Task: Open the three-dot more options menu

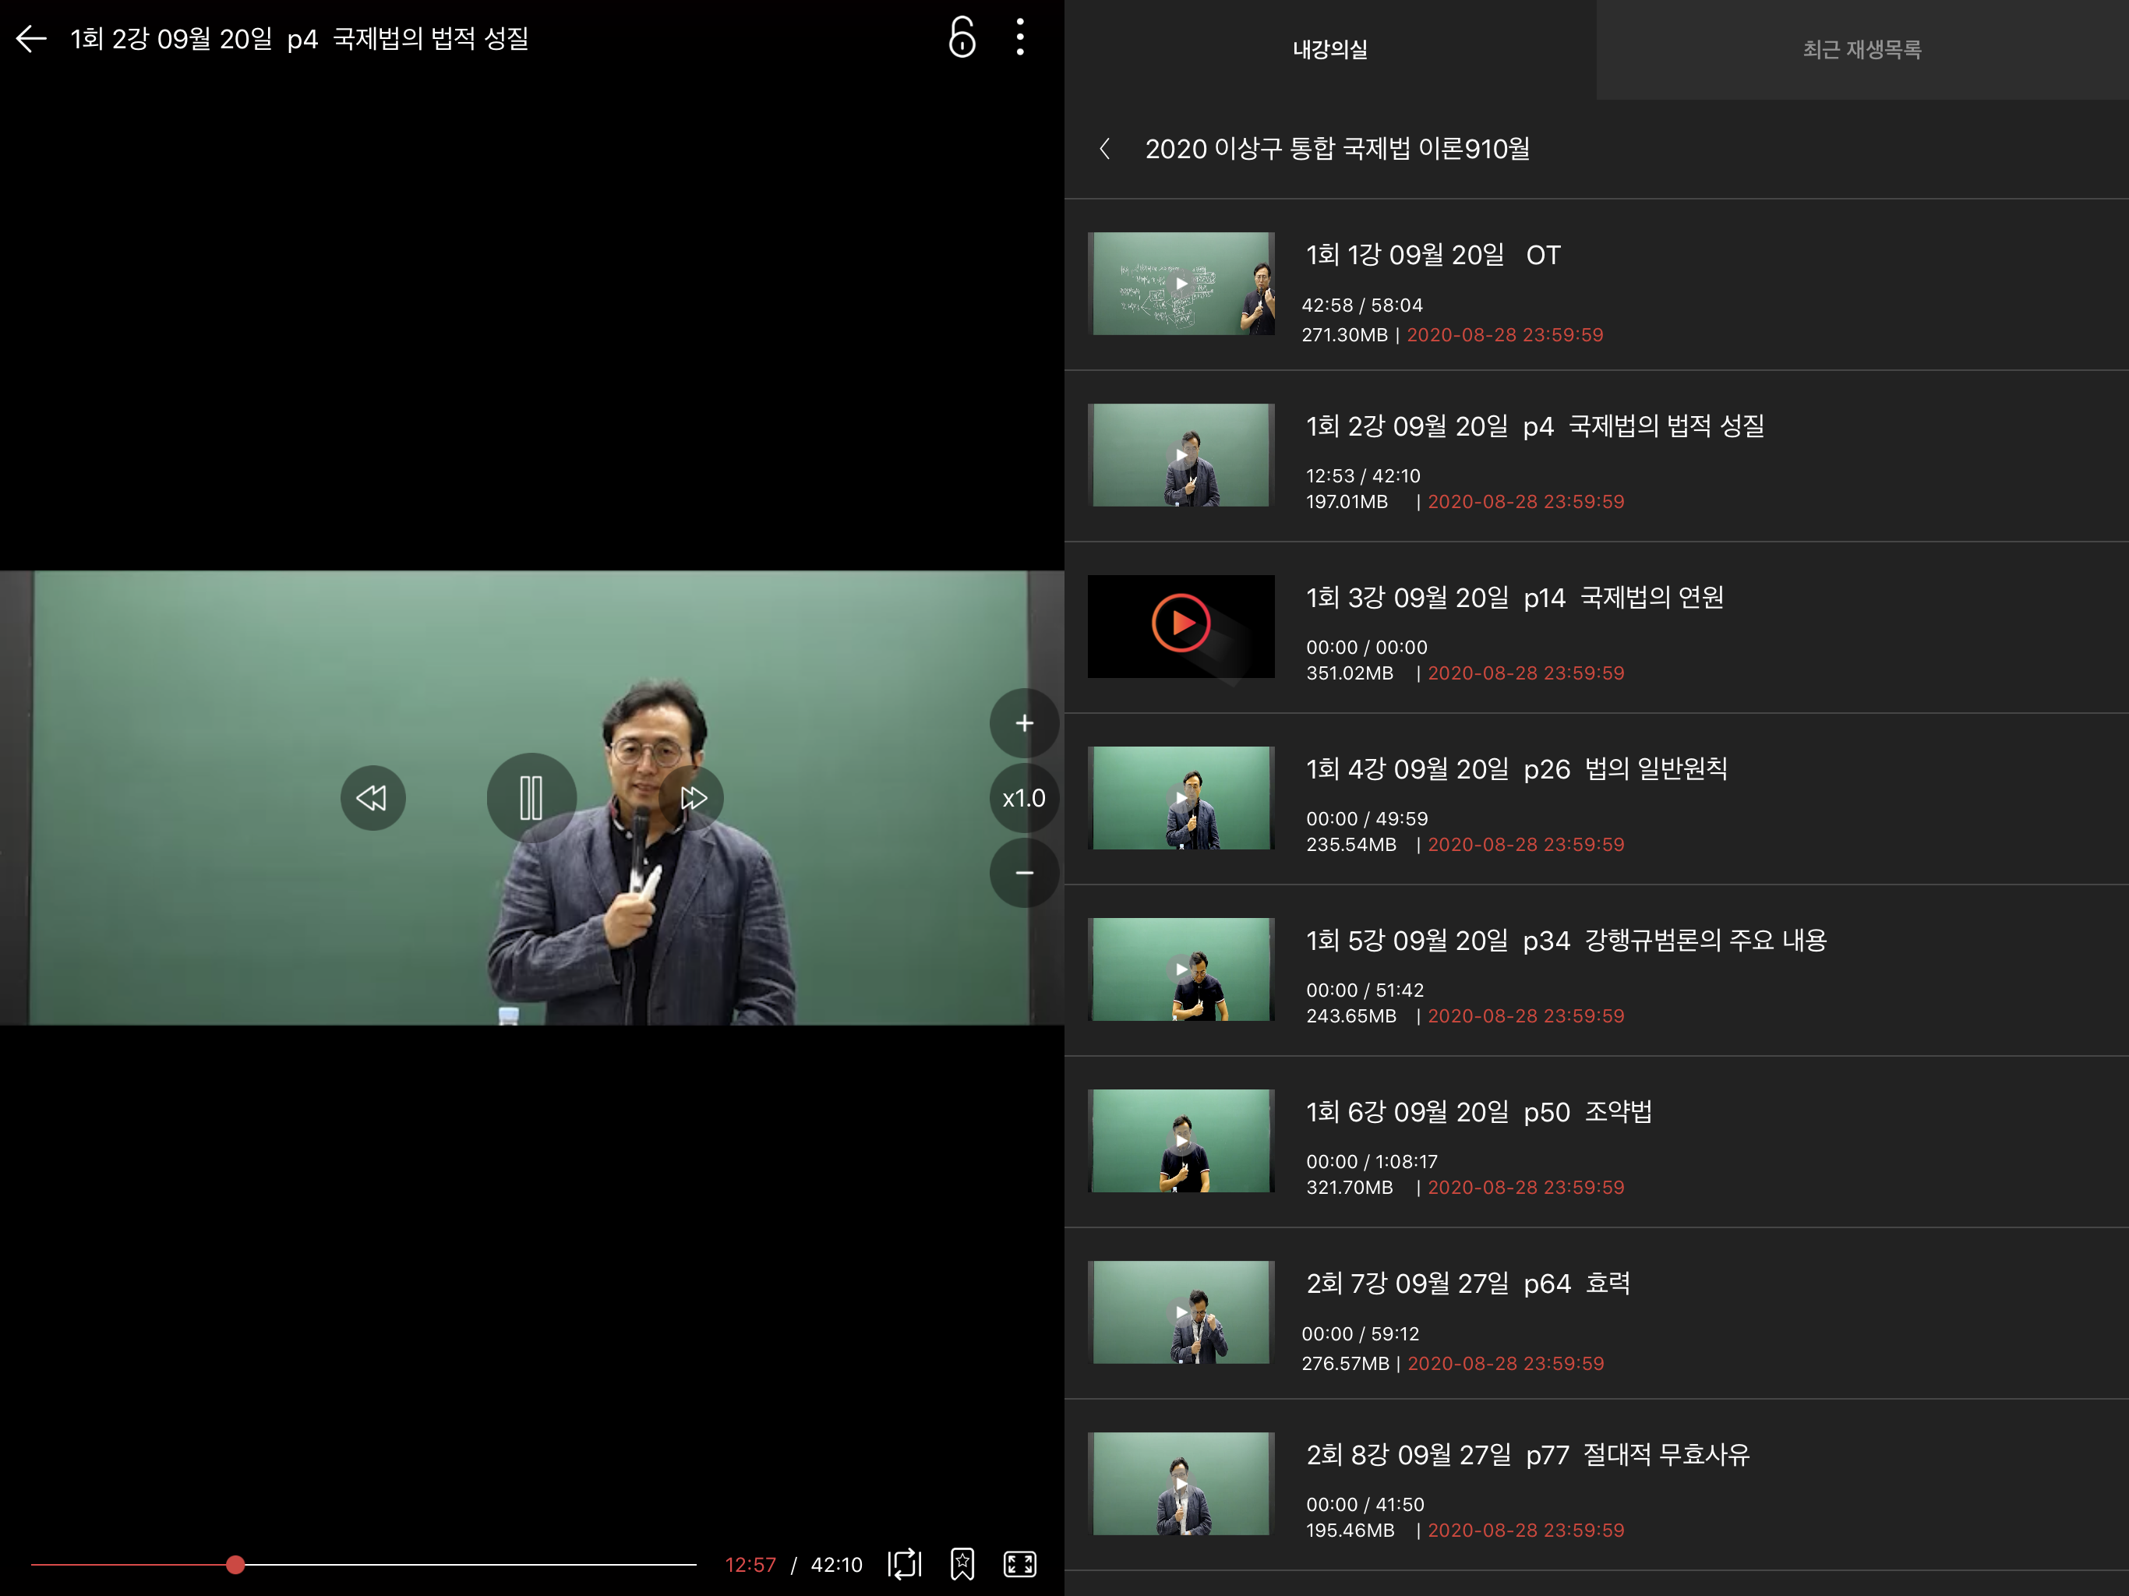Action: pyautogui.click(x=1020, y=37)
